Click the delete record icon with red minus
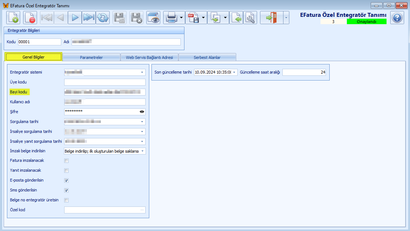Screen dimensions: 410x231 [x=30, y=18]
